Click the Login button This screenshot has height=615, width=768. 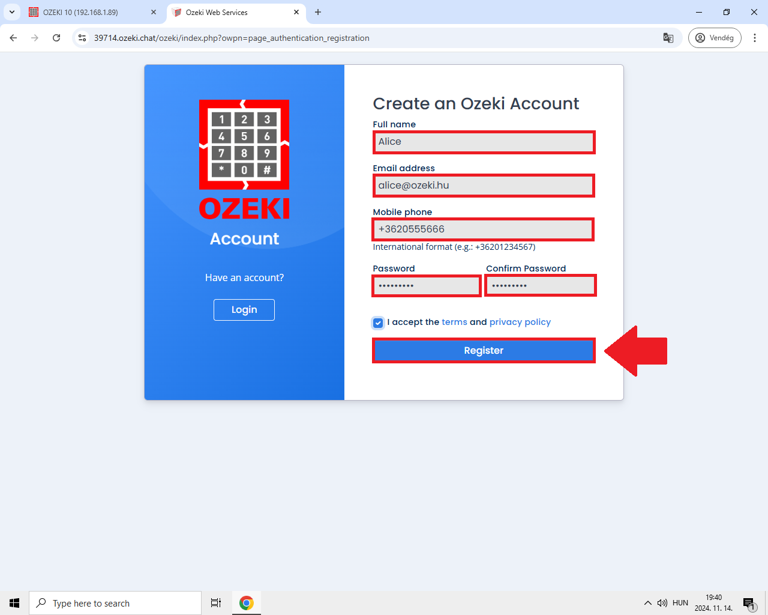pyautogui.click(x=244, y=310)
